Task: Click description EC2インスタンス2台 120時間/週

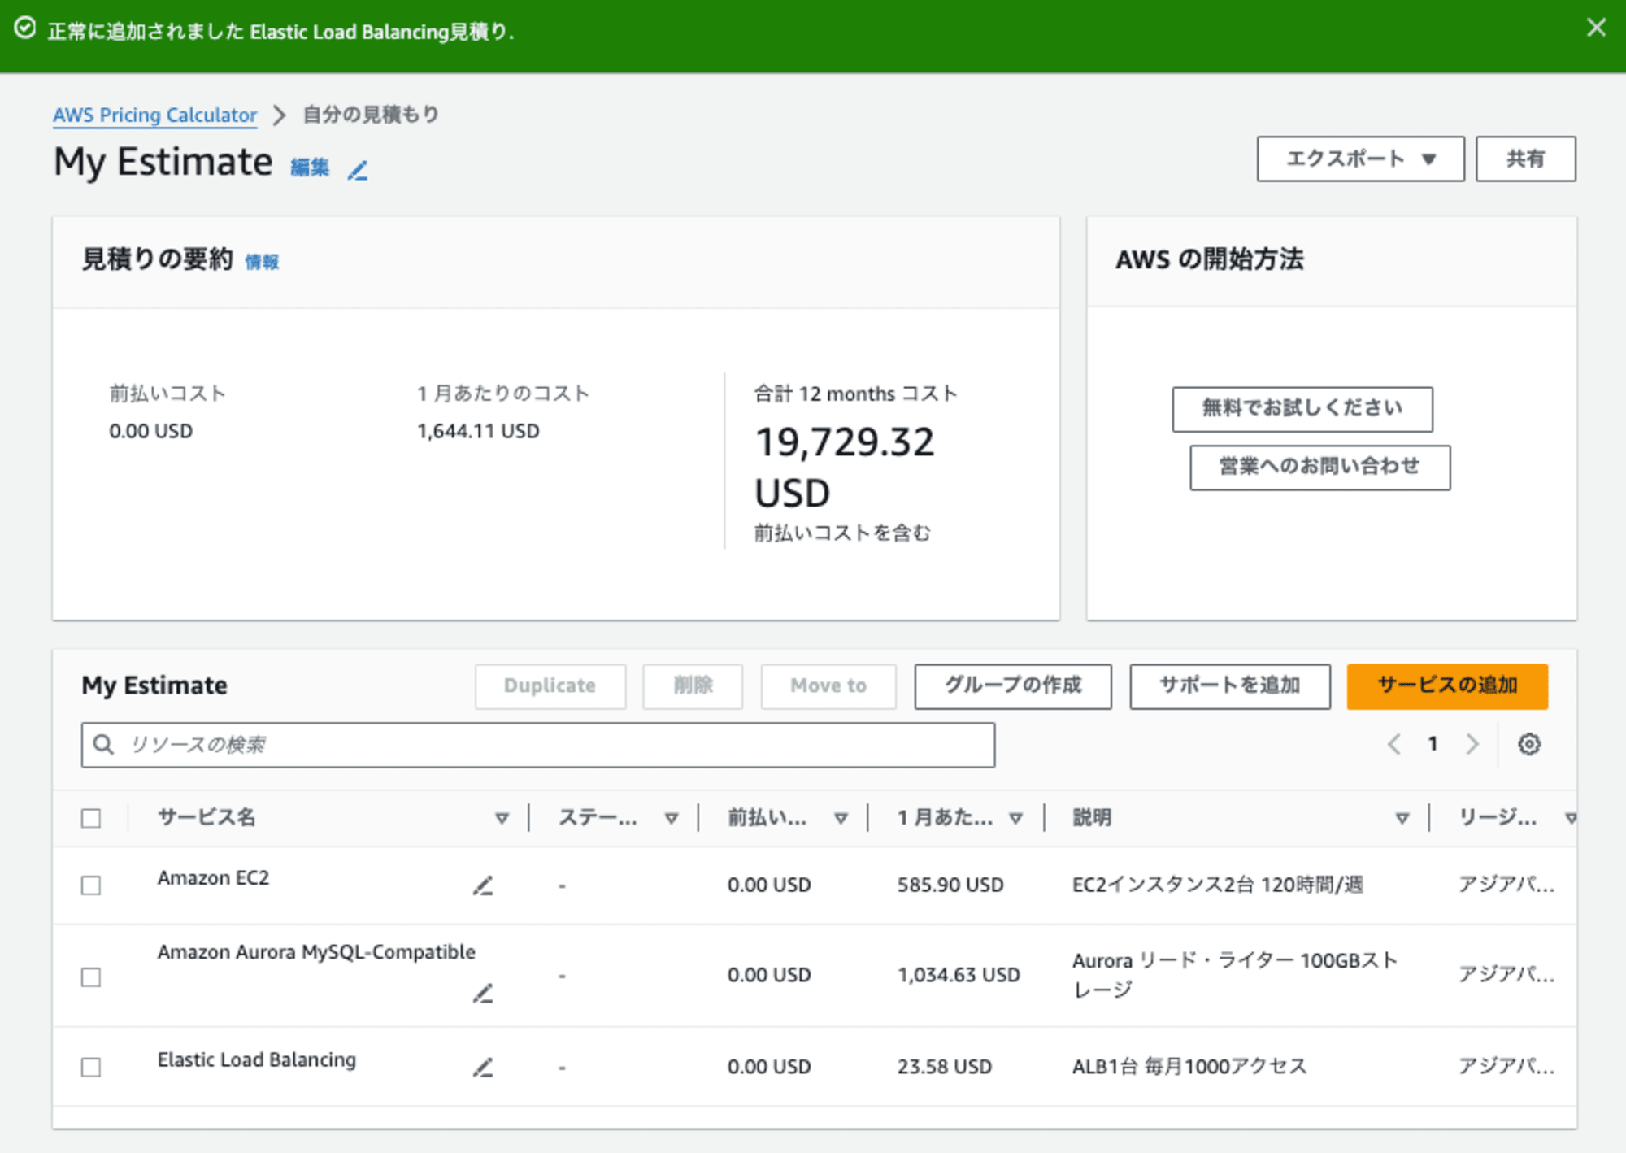Action: [1218, 885]
